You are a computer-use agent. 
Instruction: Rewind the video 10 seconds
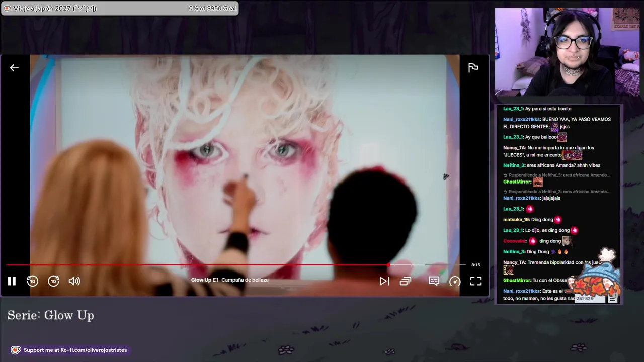pyautogui.click(x=32, y=281)
